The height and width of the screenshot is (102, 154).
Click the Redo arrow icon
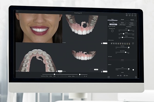click(124, 76)
